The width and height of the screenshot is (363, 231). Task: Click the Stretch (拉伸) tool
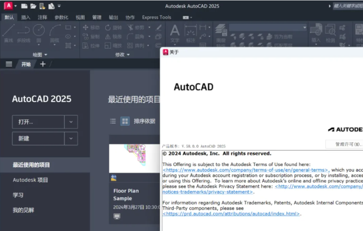click(x=91, y=45)
